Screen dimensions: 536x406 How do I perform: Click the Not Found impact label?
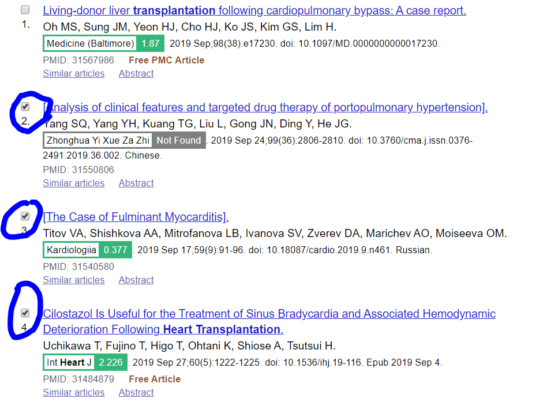(179, 140)
